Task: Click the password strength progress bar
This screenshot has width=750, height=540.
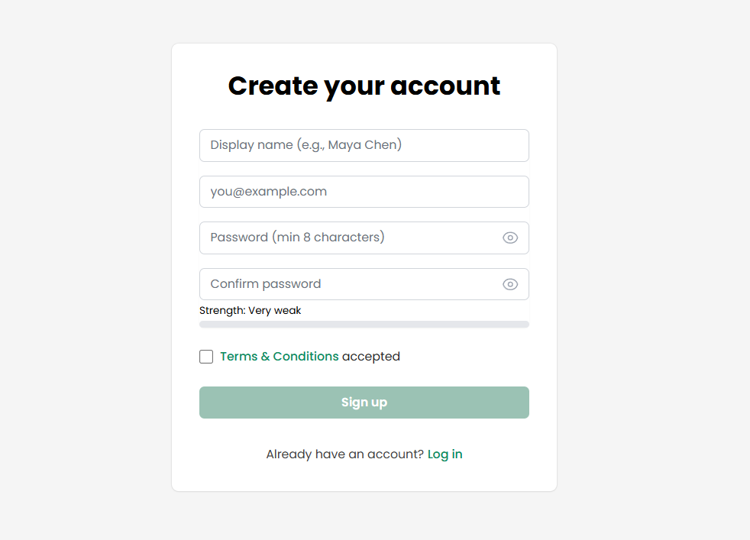Action: click(x=364, y=323)
